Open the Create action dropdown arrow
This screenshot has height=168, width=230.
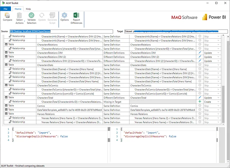[218, 102]
